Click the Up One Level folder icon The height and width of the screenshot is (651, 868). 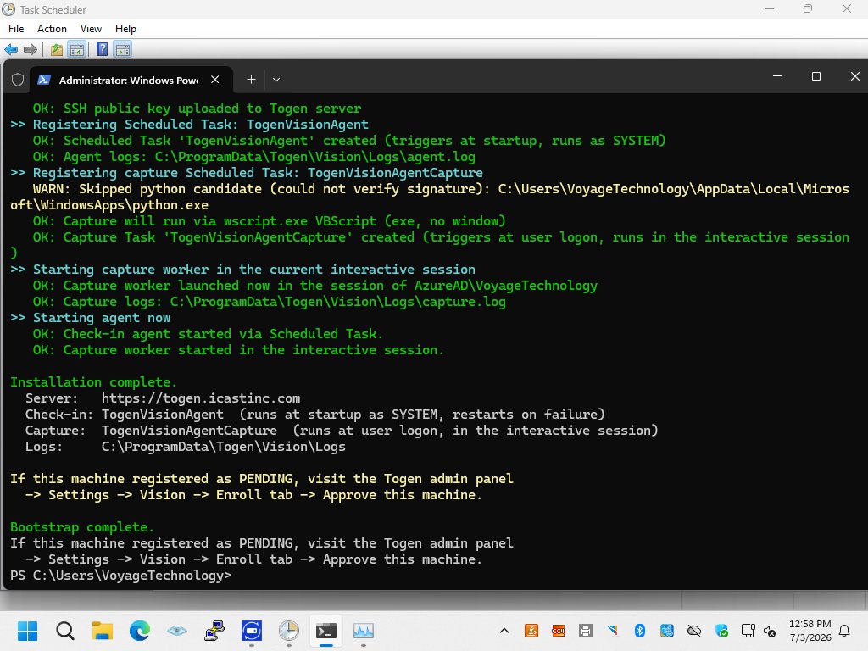pos(57,50)
